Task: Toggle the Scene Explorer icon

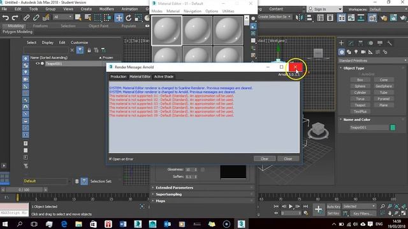Action: [x=321, y=18]
